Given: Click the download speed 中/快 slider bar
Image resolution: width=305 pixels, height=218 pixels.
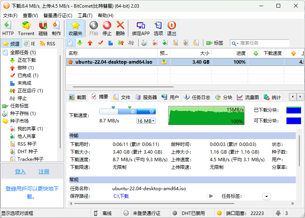Looking at the screenshot, I should coord(128,112).
